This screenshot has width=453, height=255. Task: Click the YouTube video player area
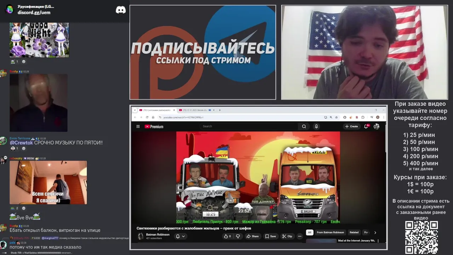pyautogui.click(x=258, y=178)
